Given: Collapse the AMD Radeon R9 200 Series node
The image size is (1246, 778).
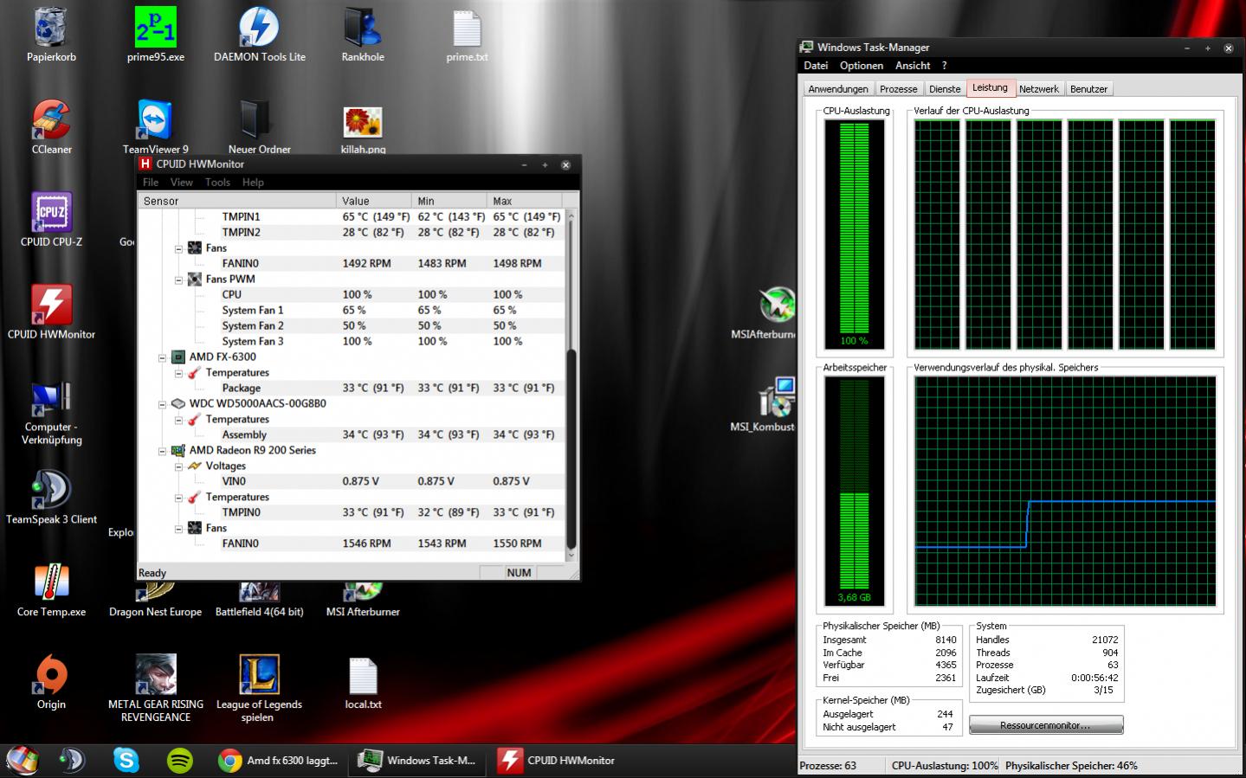Looking at the screenshot, I should [162, 451].
